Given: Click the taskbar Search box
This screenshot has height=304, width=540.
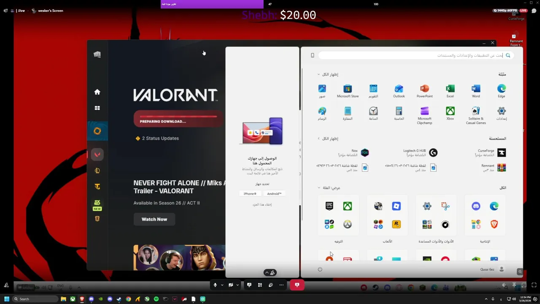Looking at the screenshot, I should pyautogui.click(x=35, y=299).
